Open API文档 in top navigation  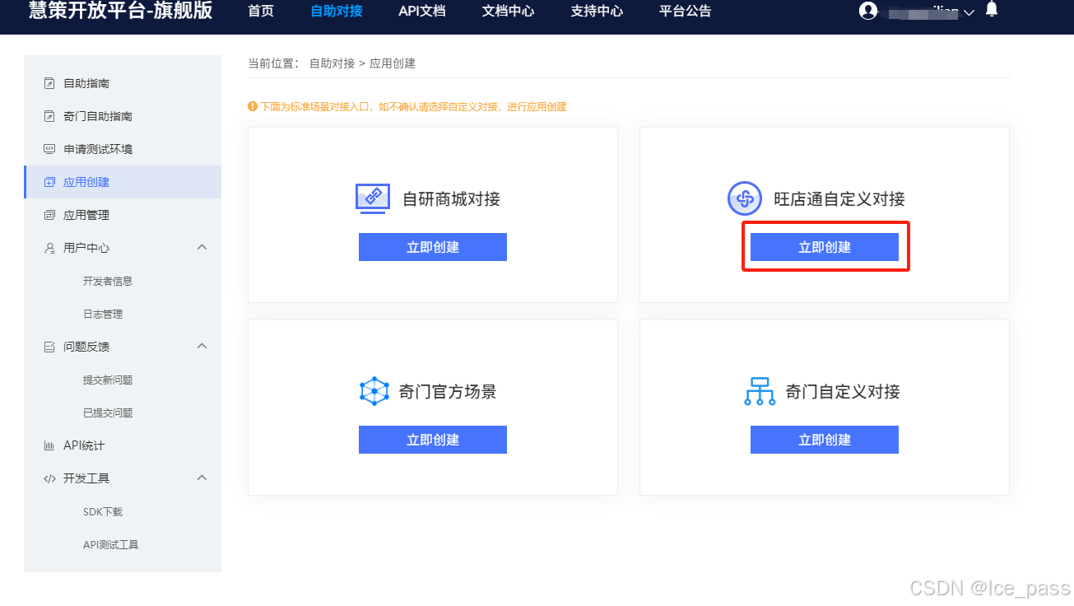[x=422, y=12]
